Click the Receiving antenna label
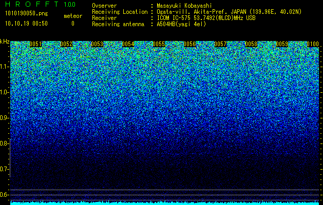The image size is (323, 205). (x=118, y=24)
